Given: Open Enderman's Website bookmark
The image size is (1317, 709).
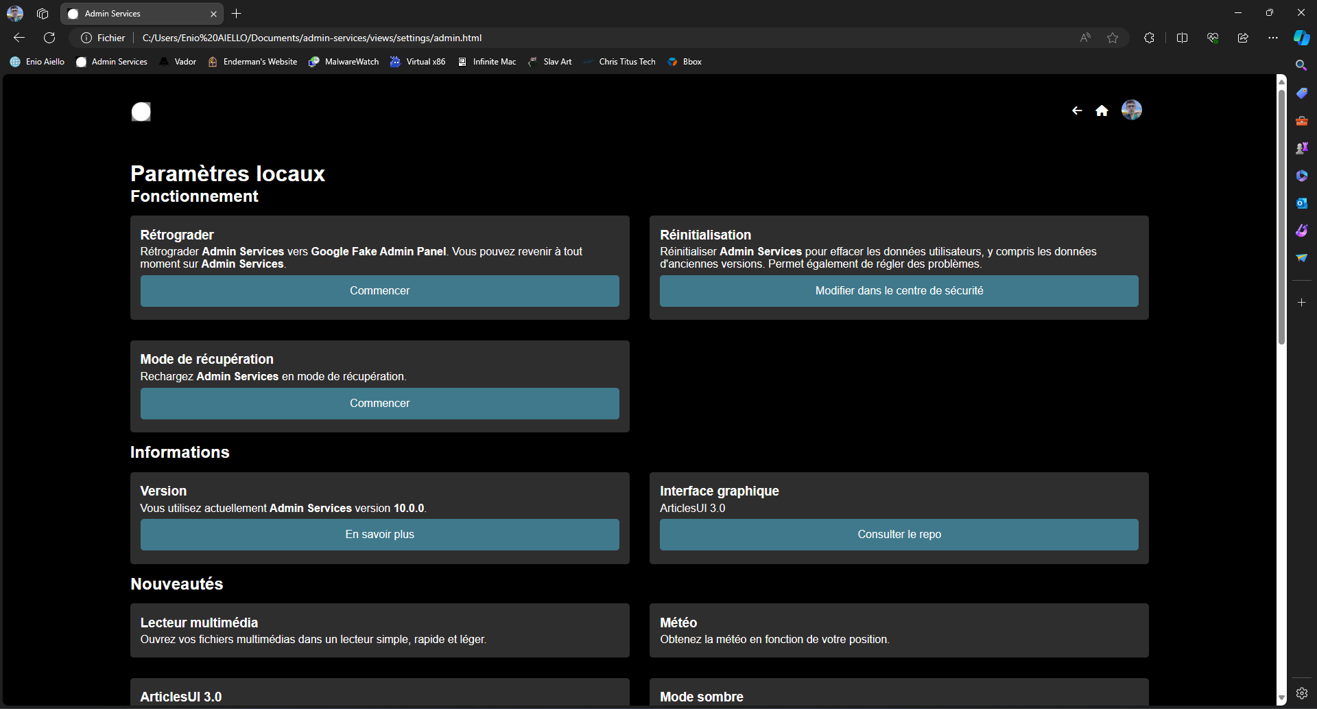Looking at the screenshot, I should [x=253, y=62].
